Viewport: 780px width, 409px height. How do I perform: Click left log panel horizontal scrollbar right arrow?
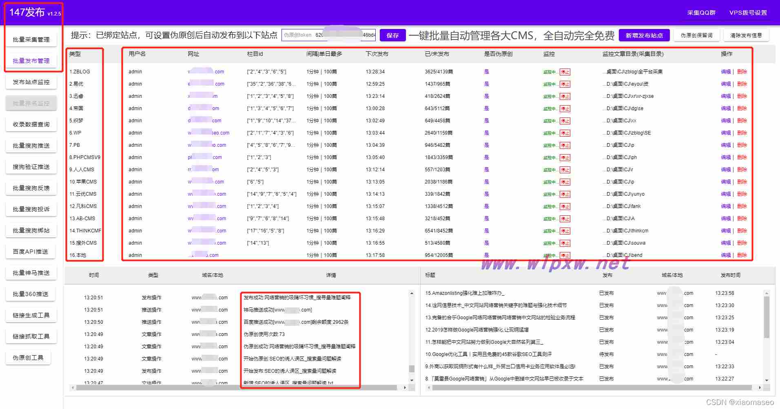coord(405,387)
